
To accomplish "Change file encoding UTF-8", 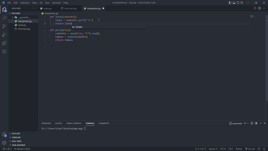I will 223,149.
